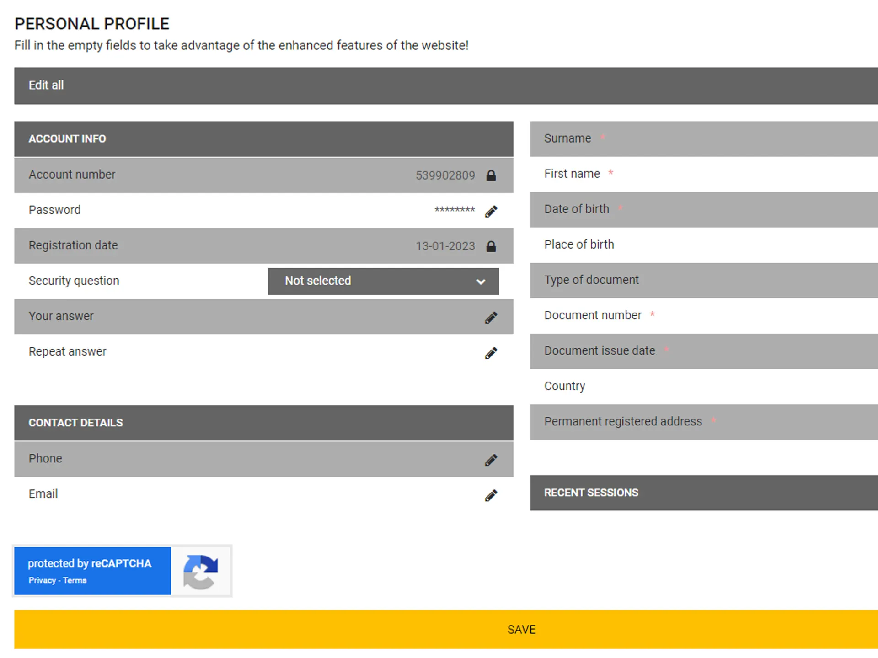Select the Document issue date row
The height and width of the screenshot is (658, 878).
tap(704, 351)
